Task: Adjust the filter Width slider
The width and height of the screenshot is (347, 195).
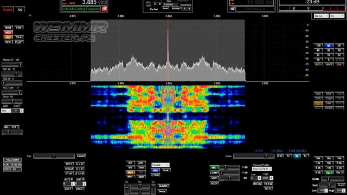Action: (332, 179)
